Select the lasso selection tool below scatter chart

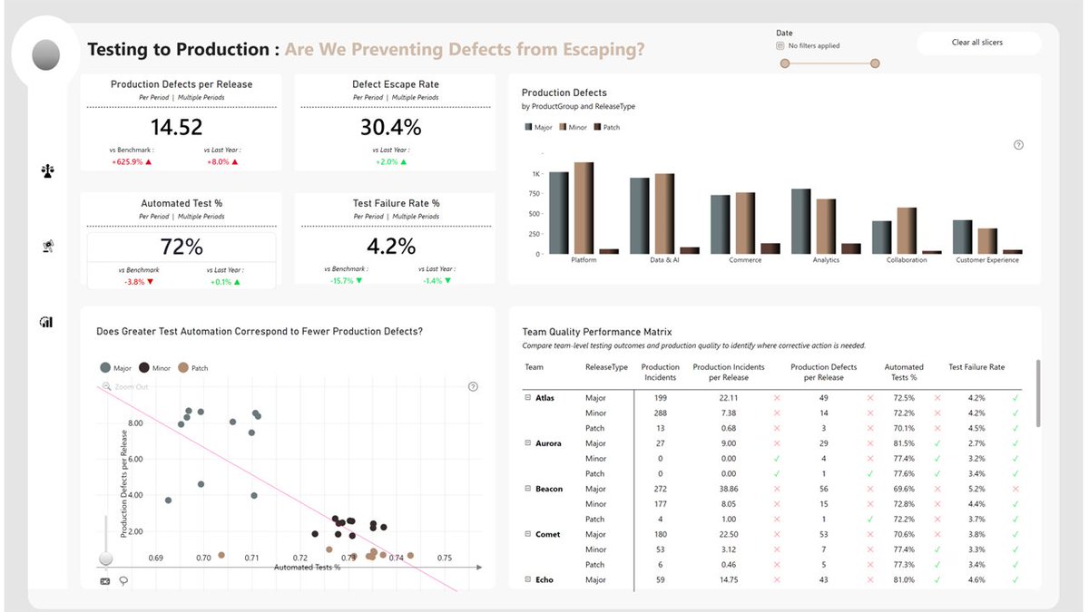point(123,581)
